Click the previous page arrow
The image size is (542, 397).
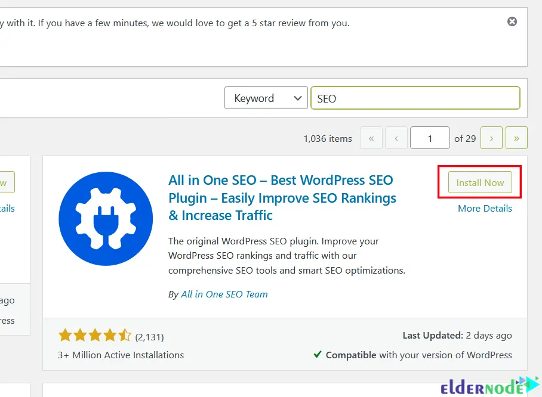tap(396, 138)
